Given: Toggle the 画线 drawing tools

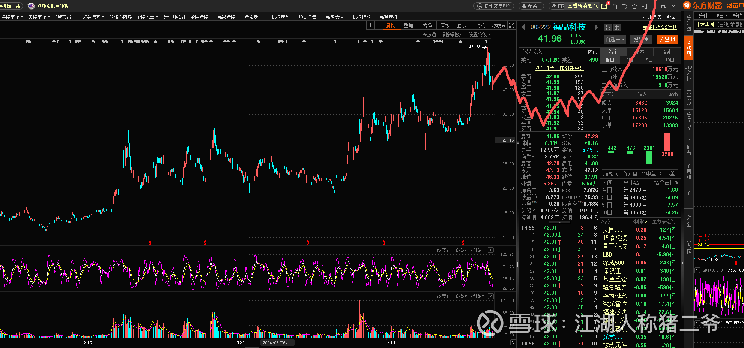Looking at the screenshot, I should tap(445, 25).
